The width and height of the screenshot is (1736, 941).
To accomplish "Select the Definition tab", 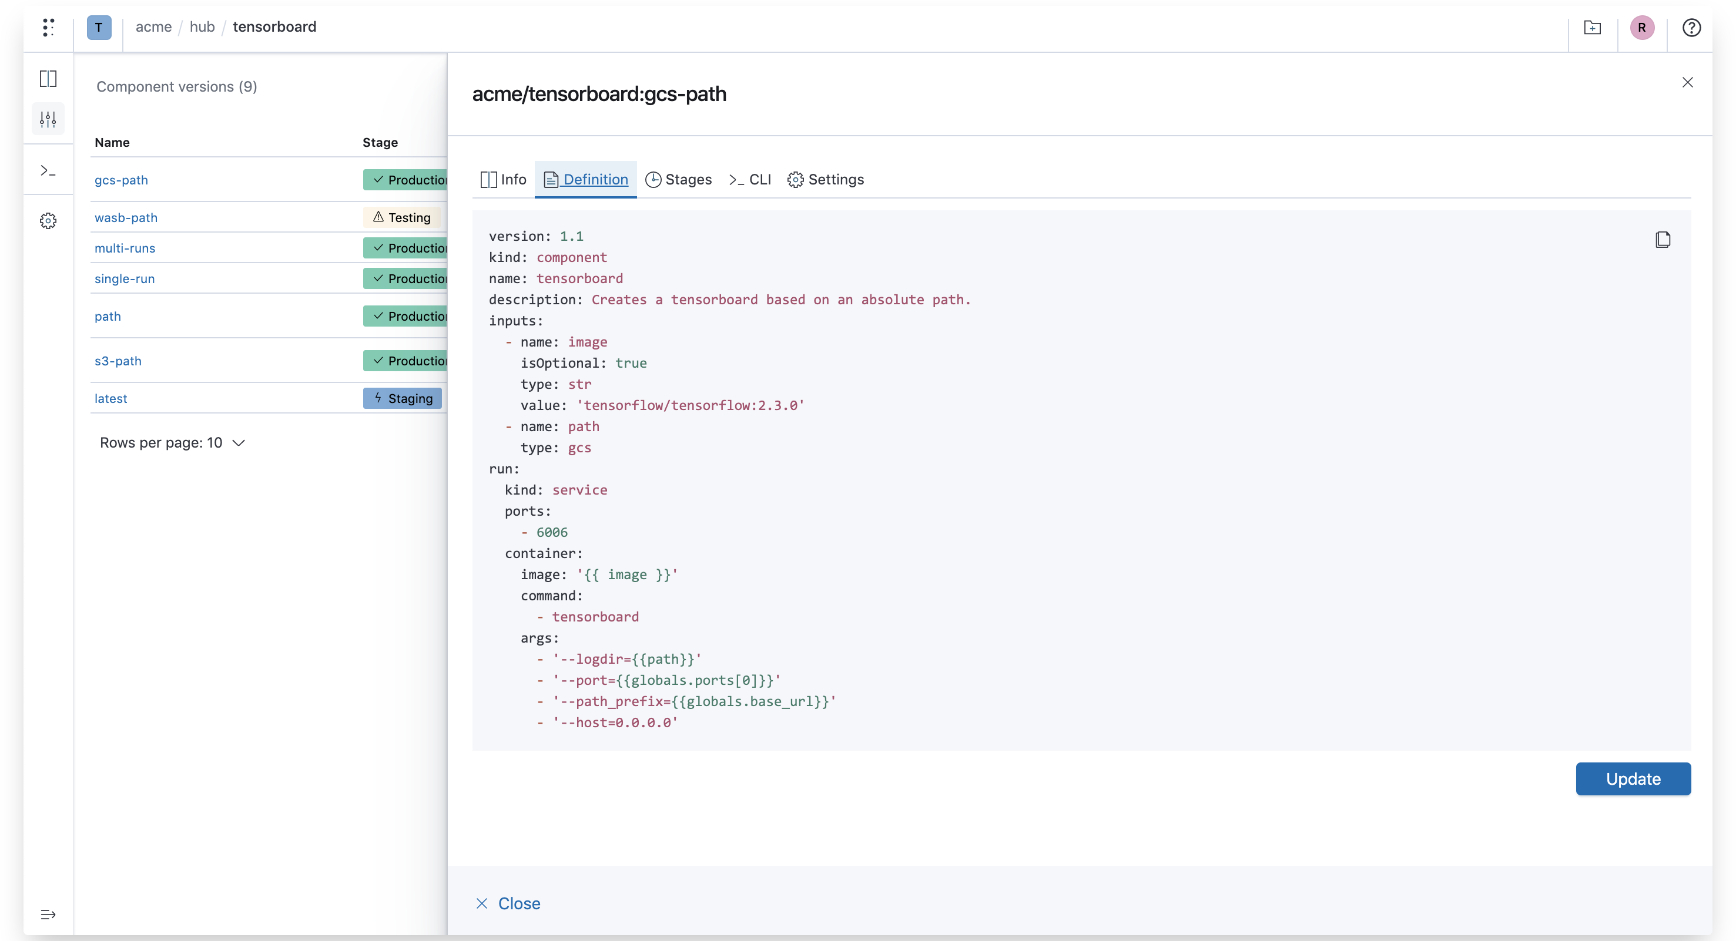I will [x=586, y=179].
